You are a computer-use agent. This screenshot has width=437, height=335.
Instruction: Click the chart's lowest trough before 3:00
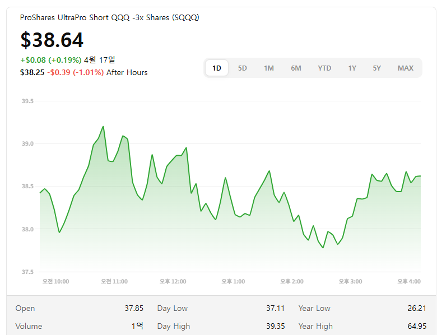point(323,248)
